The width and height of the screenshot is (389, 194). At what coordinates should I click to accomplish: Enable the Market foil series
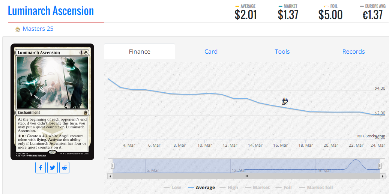[x=316, y=188]
